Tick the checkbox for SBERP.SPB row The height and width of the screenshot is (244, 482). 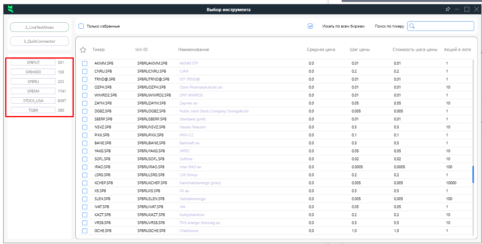85,119
